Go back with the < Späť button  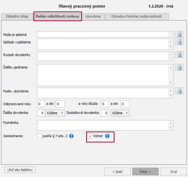point(117,171)
